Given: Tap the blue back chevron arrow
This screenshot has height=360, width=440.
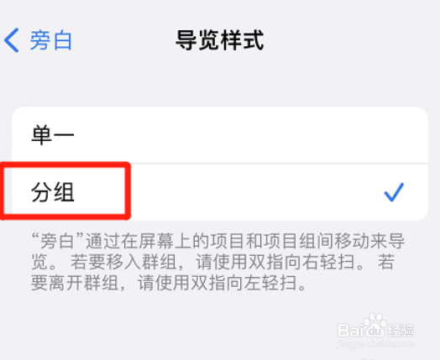Looking at the screenshot, I should click(x=12, y=40).
